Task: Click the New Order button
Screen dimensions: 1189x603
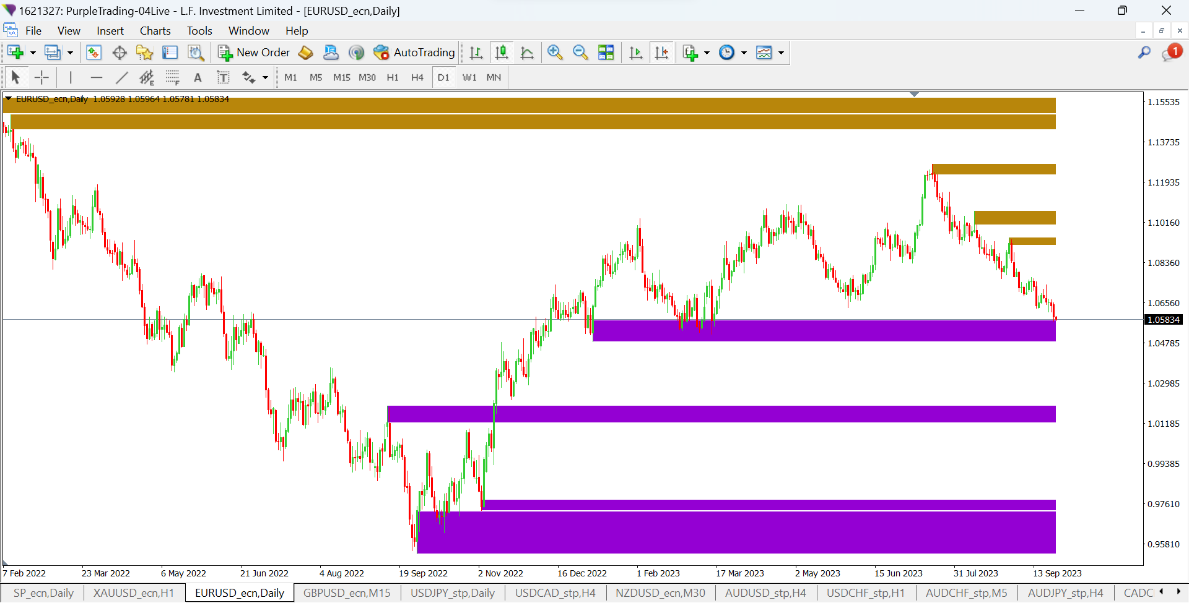Action: pyautogui.click(x=254, y=53)
